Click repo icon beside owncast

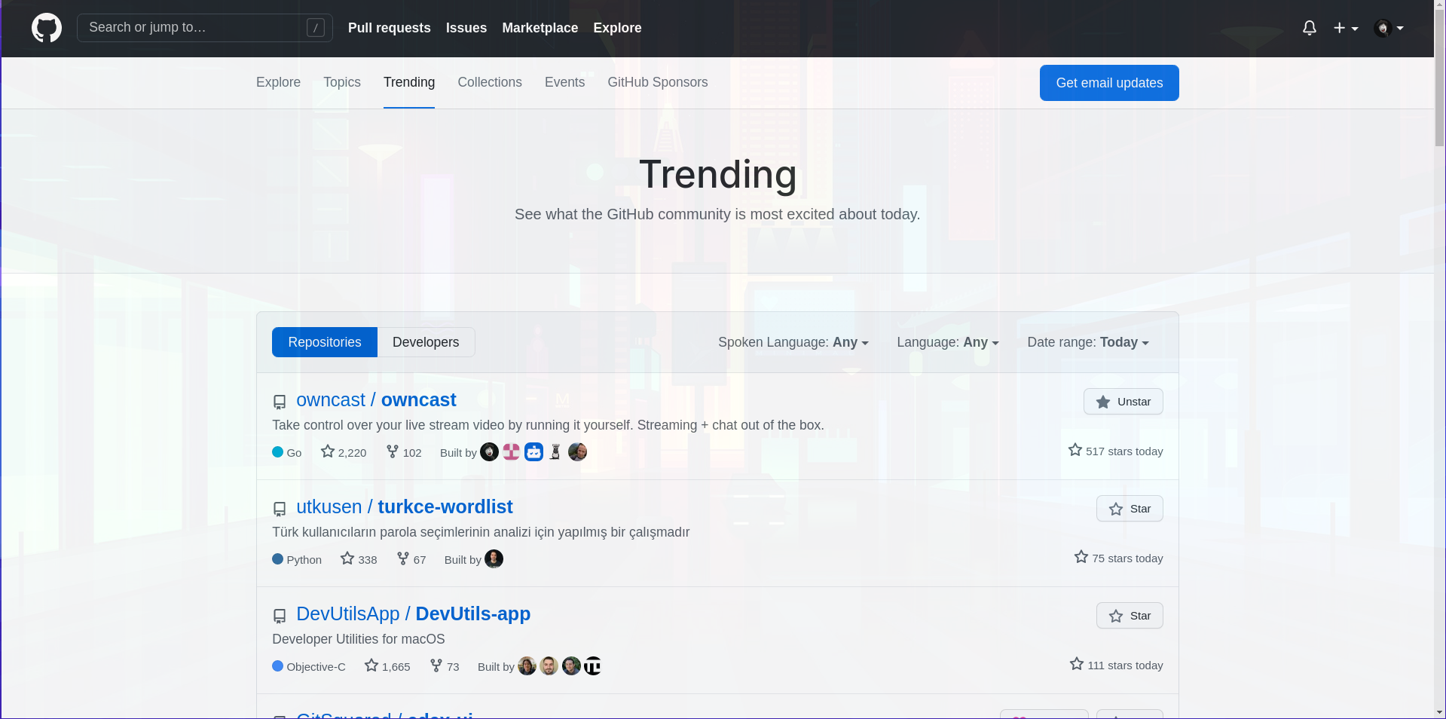[280, 402]
